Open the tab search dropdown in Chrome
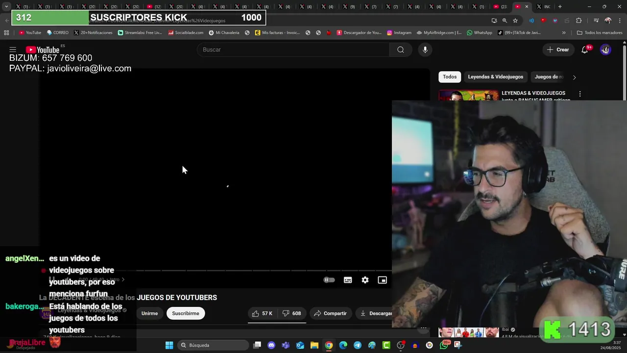The height and width of the screenshot is (353, 627). pos(6,6)
